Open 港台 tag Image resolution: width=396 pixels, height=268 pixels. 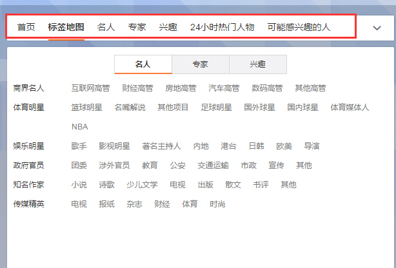point(228,146)
